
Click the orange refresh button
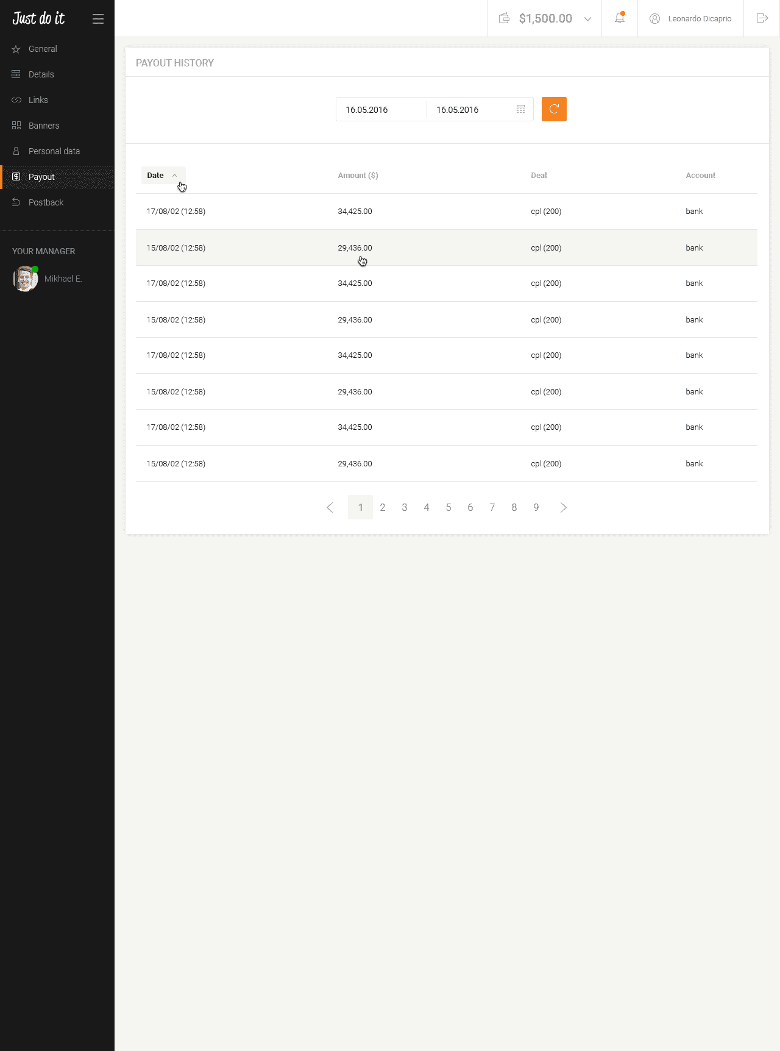pos(554,109)
